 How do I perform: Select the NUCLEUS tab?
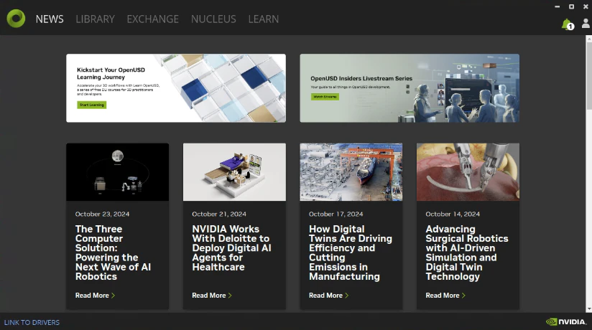(213, 19)
